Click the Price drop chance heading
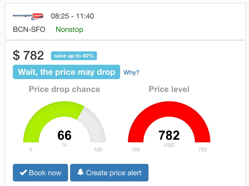249x186 pixels. click(64, 89)
